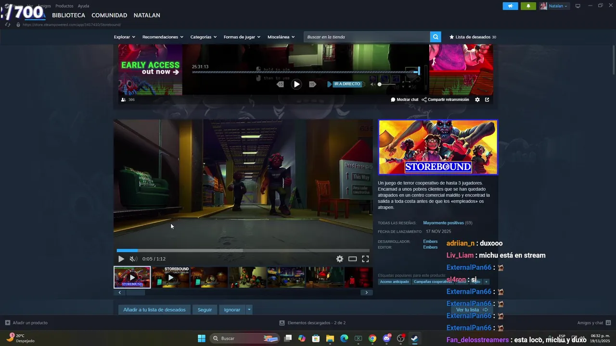Viewport: 616px width, 346px height.
Task: Unmute the trailer audio icon
Action: click(x=133, y=259)
